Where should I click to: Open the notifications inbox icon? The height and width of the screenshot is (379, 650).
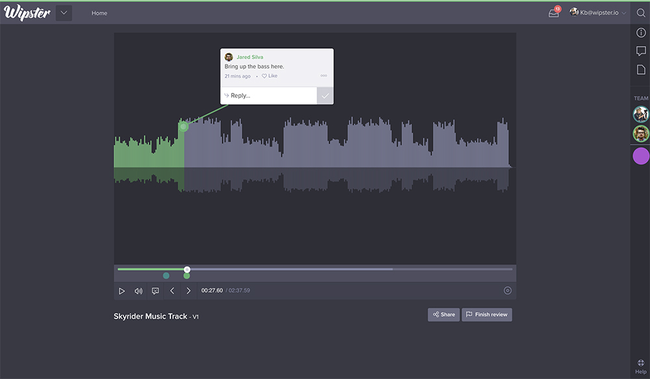click(554, 12)
